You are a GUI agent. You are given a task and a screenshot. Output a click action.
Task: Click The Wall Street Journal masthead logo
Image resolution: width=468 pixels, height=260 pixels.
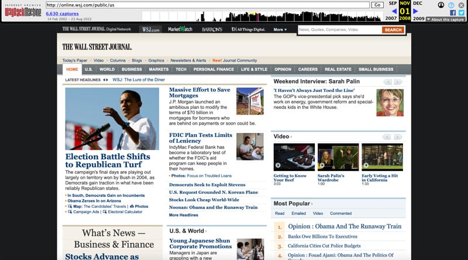[x=97, y=47]
